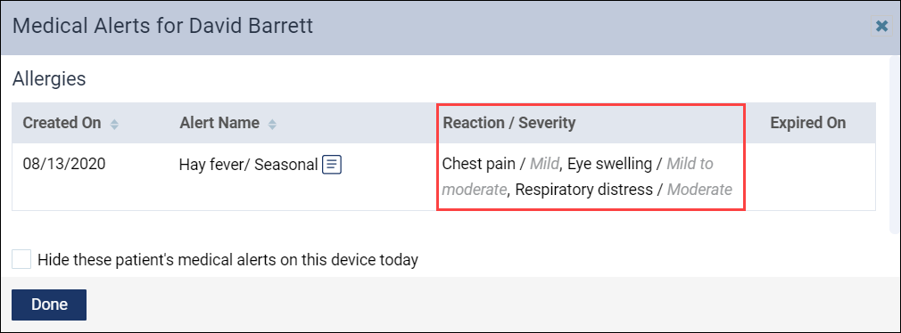The image size is (901, 333).
Task: Close the Medical Alerts dialog with X
Action: pos(881,27)
